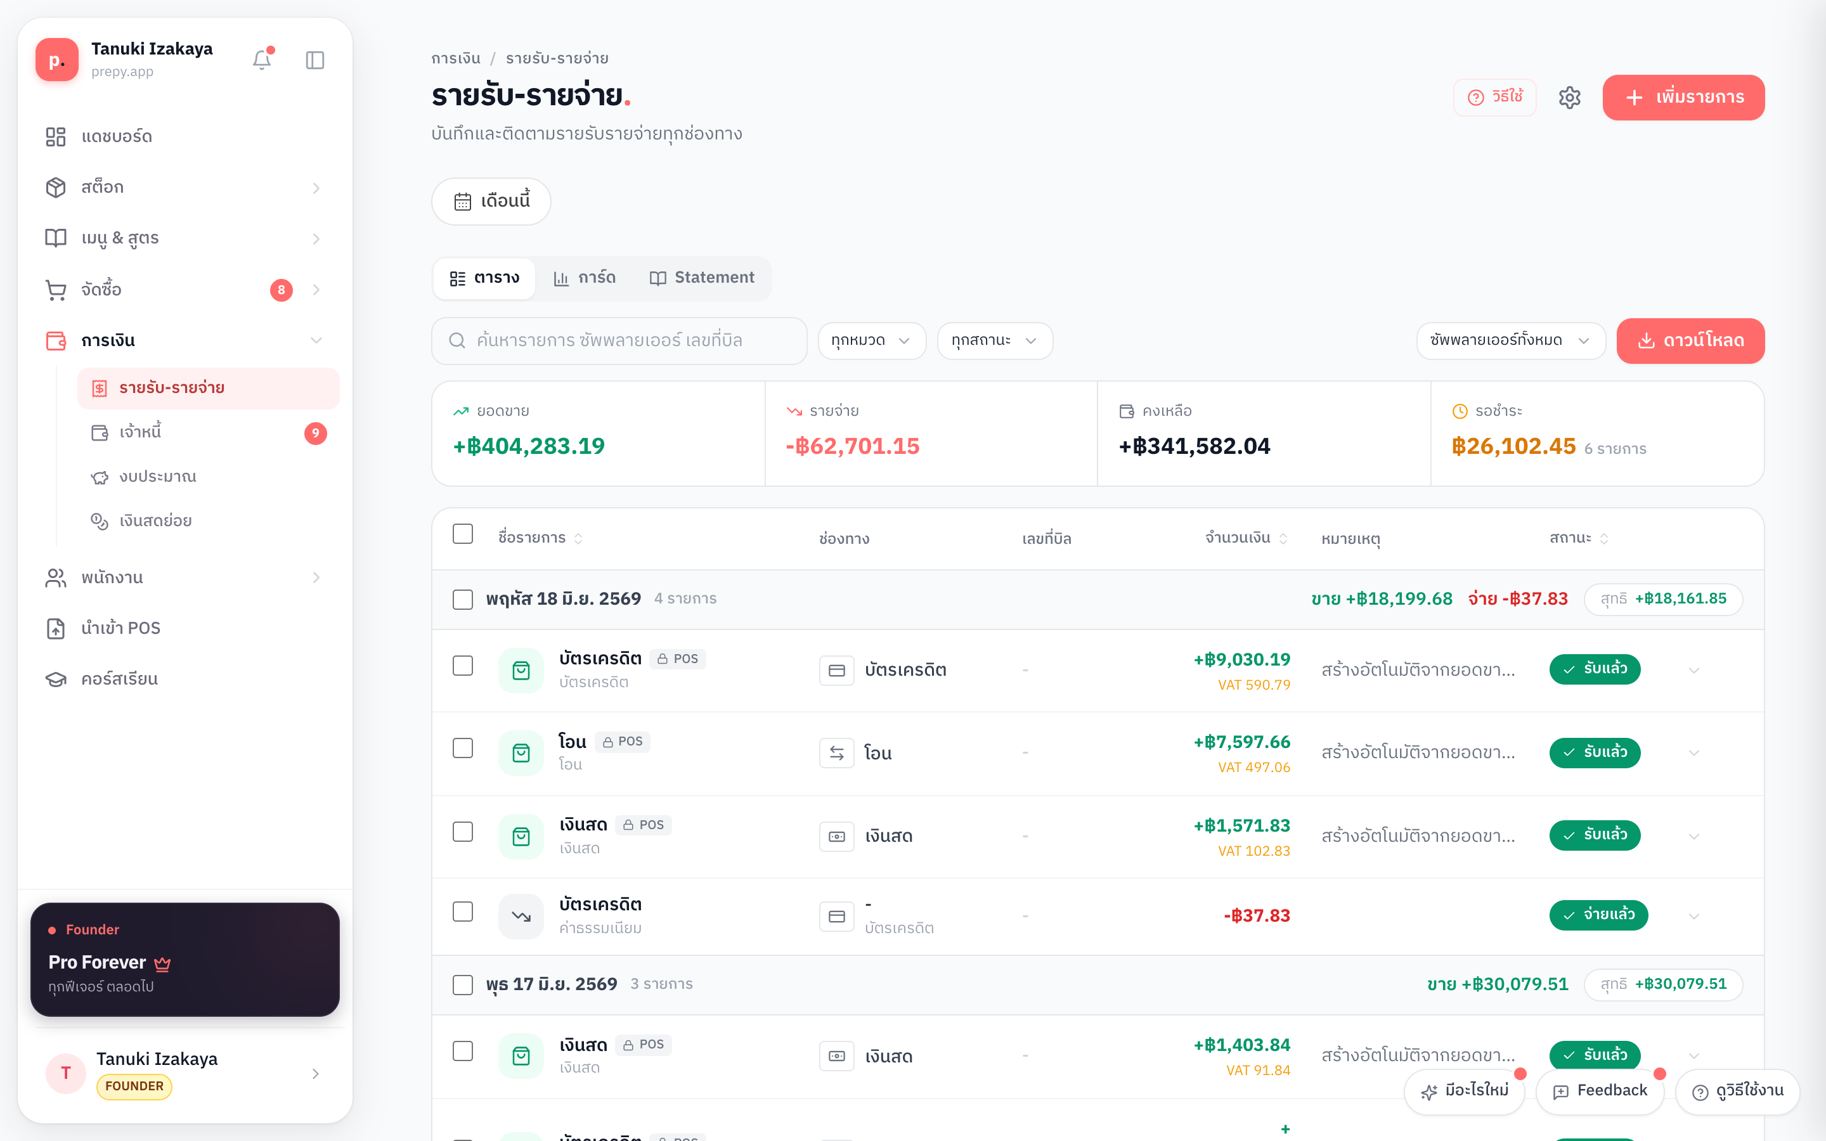Open the notifications bell
This screenshot has height=1141, width=1826.
(262, 60)
